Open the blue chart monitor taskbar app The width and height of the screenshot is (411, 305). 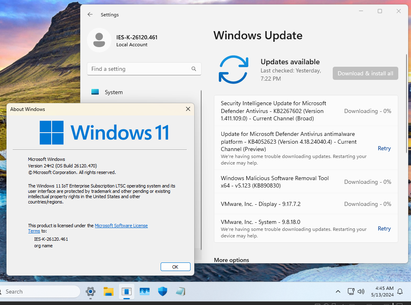coord(144,291)
